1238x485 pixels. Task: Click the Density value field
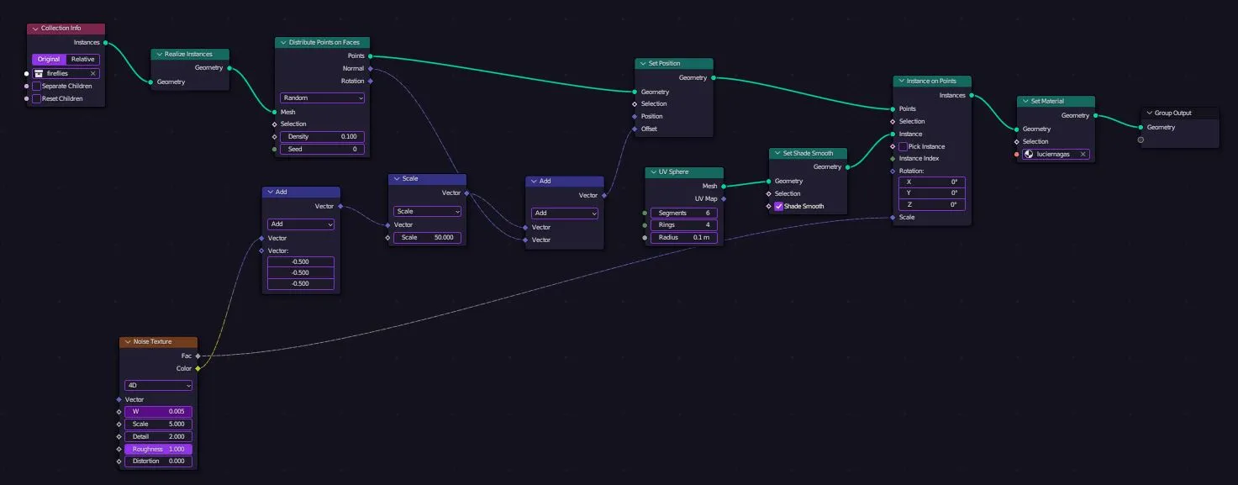[322, 136]
